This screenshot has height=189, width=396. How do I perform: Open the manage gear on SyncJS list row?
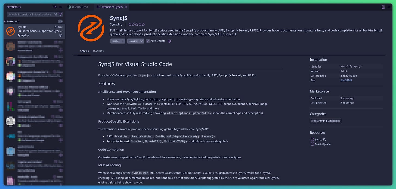61,35
